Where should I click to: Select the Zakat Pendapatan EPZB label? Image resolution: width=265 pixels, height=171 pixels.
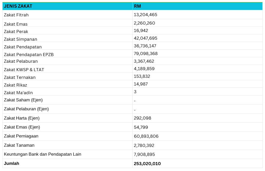coord(29,55)
